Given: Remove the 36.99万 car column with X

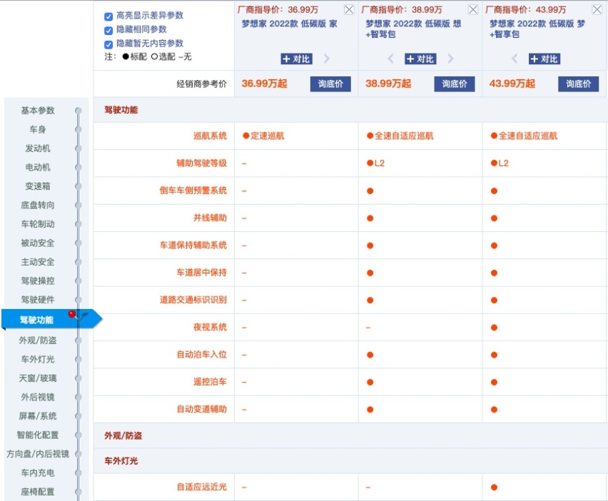Looking at the screenshot, I should [349, 10].
